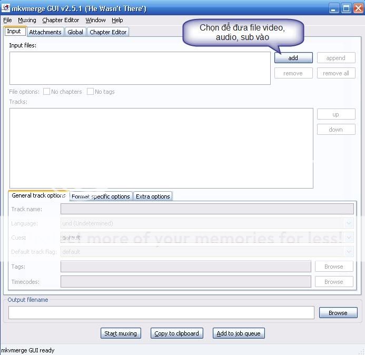365x355 pixels.
Task: Open the Cues dropdown
Action: click(207, 238)
